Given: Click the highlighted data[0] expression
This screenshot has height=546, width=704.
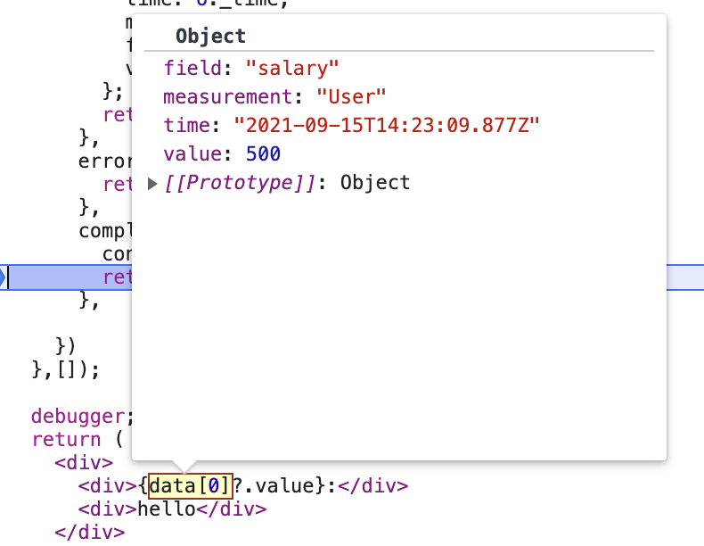Looking at the screenshot, I should 191,486.
